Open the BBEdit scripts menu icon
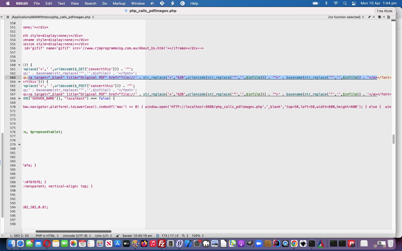Image resolution: width=402 pixels, height=251 pixels. pyautogui.click(x=172, y=3)
